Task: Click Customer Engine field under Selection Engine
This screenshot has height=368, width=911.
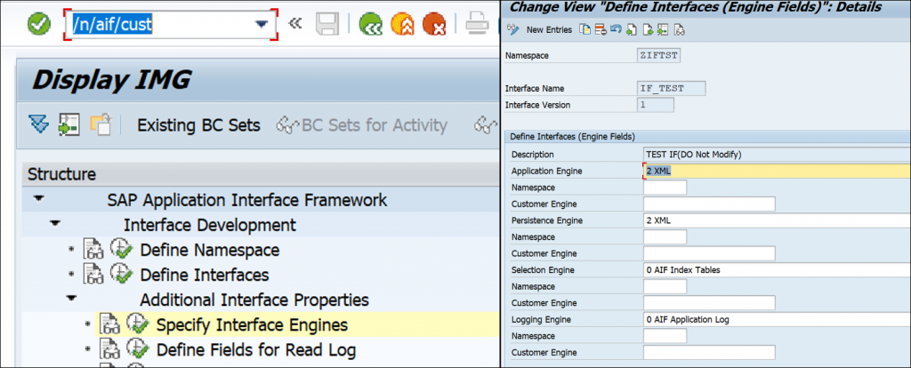Action: pyautogui.click(x=709, y=303)
